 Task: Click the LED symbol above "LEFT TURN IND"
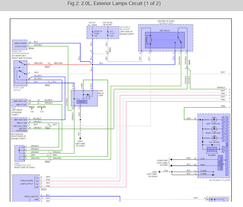(214, 120)
